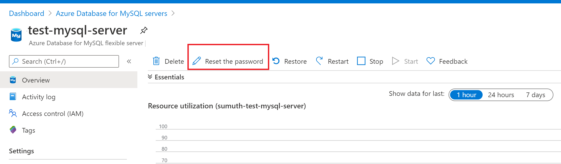Screen dimensions: 561x164
Task: Select the 1 hour time range
Action: (x=466, y=95)
